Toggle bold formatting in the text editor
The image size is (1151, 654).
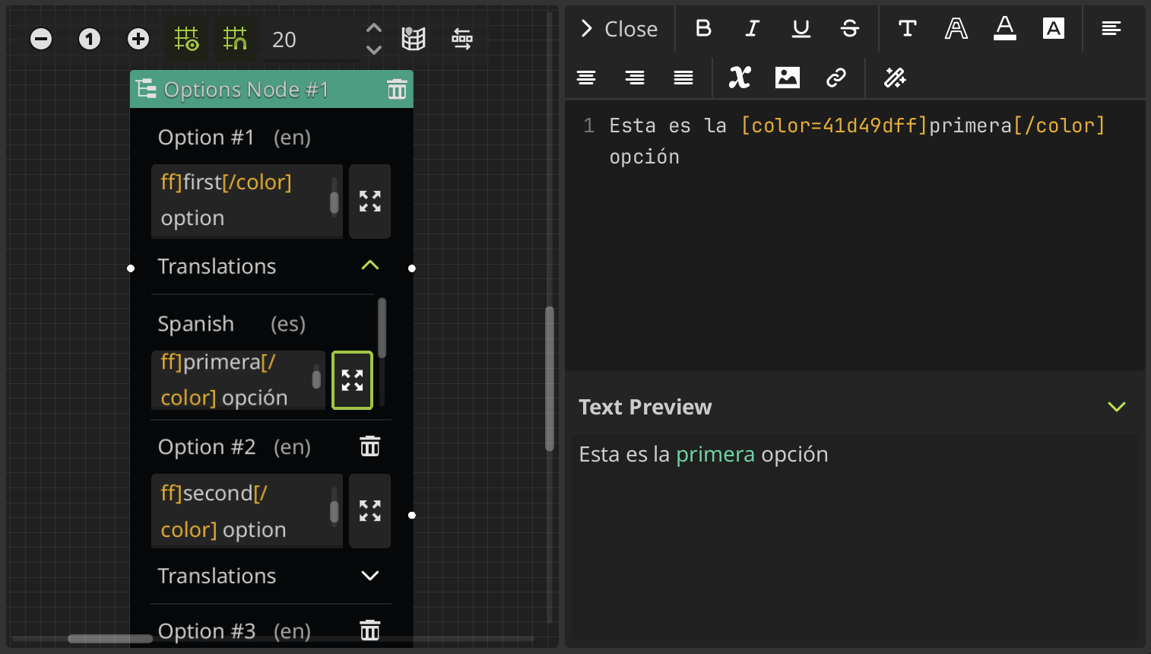pyautogui.click(x=702, y=29)
